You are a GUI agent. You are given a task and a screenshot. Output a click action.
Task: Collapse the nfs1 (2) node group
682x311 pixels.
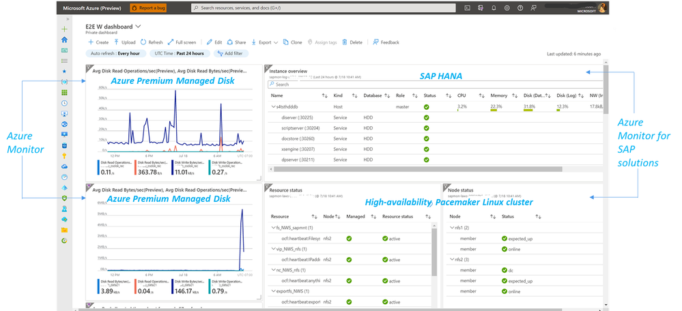tap(452, 228)
